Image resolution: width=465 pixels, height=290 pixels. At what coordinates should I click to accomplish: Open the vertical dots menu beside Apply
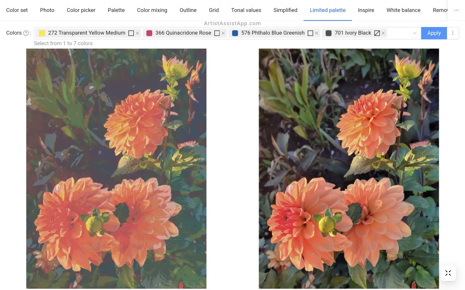point(453,33)
